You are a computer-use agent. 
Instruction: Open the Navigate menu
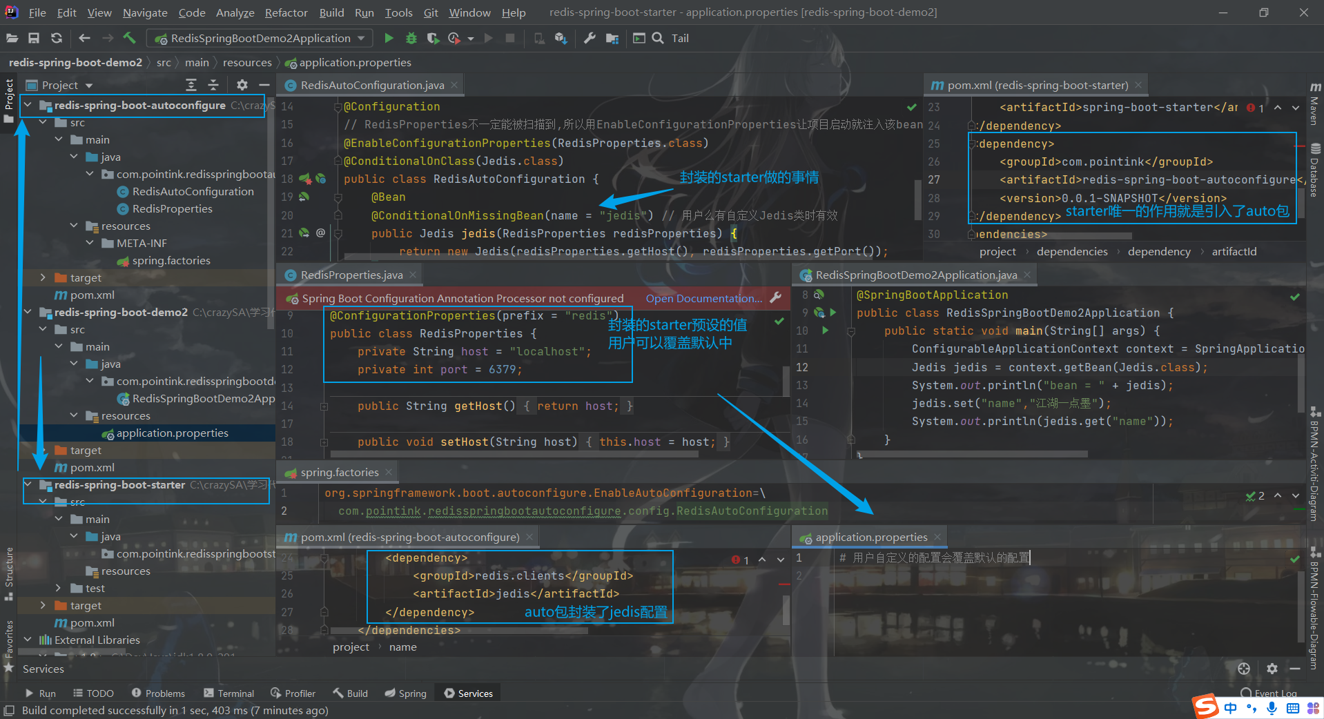tap(145, 12)
